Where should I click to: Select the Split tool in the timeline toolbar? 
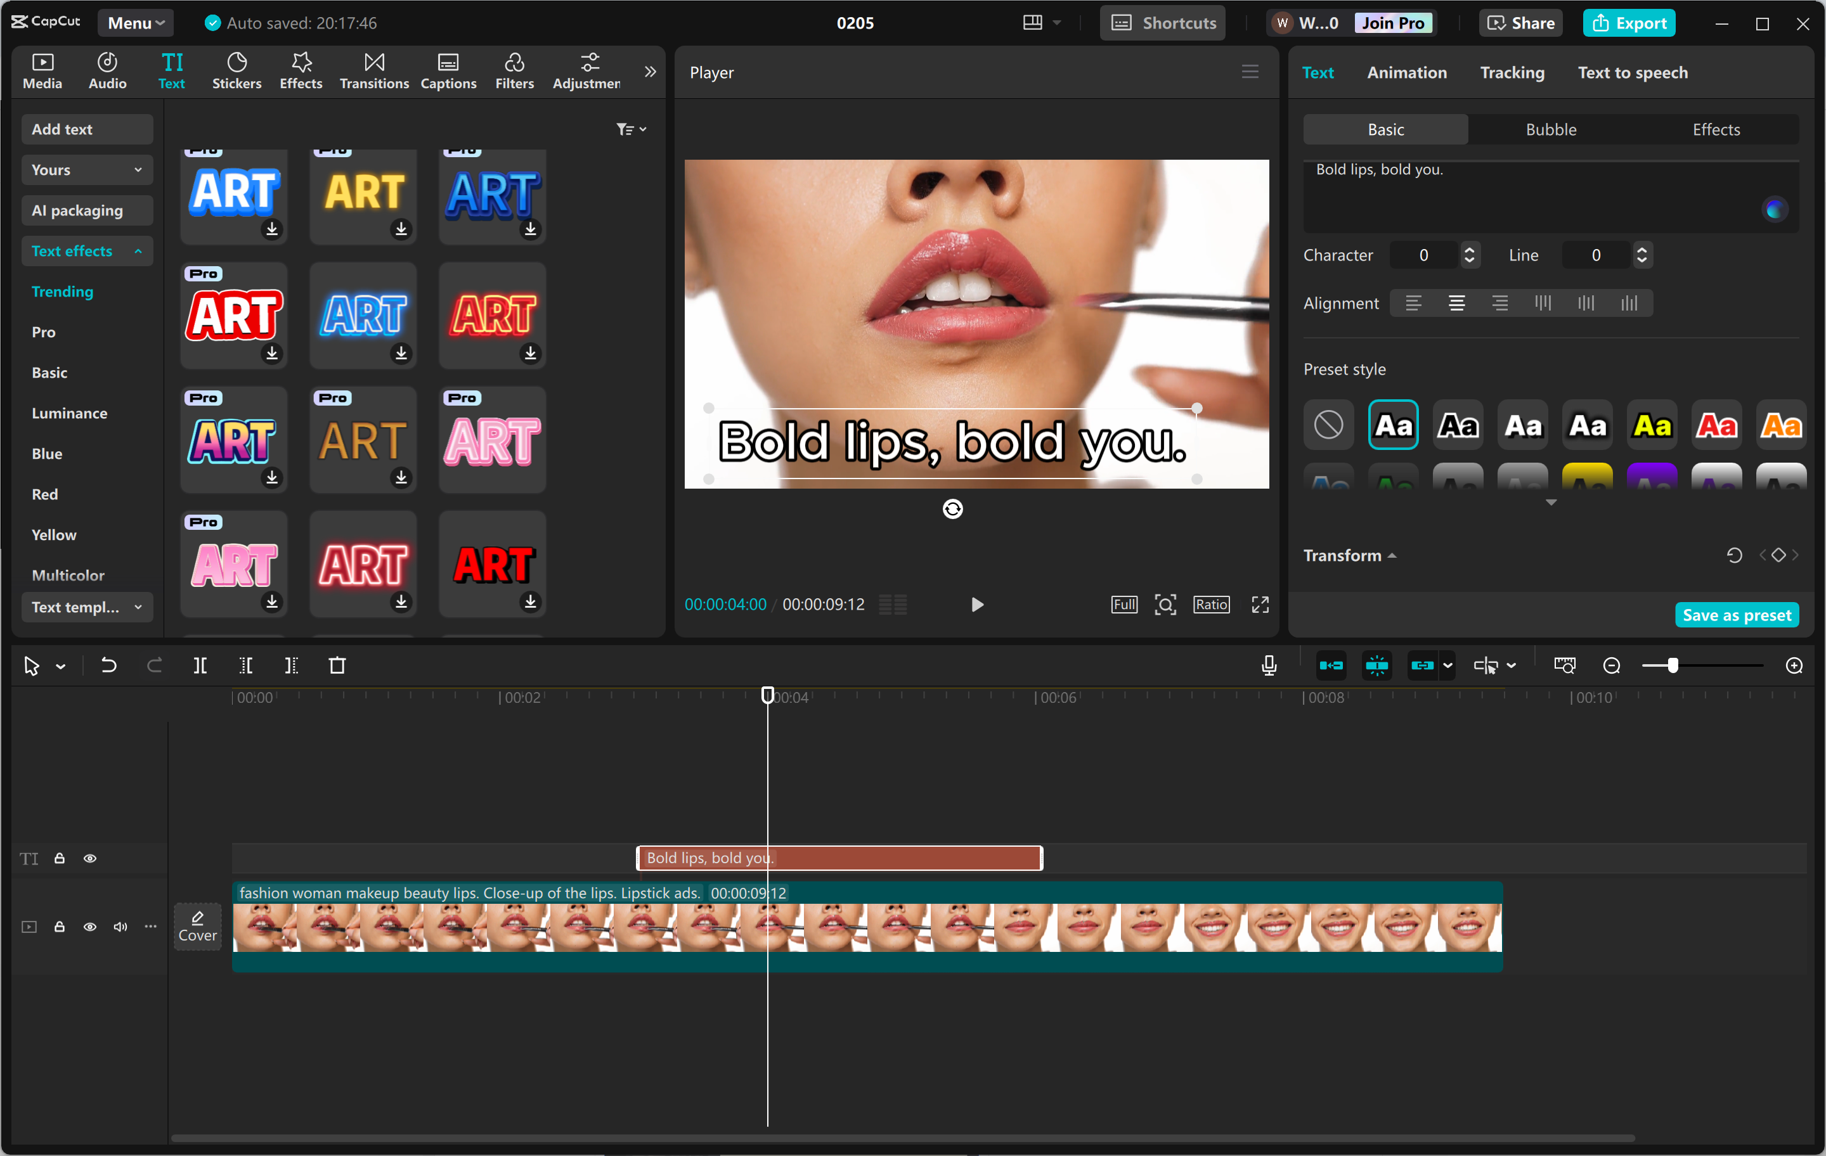(201, 665)
